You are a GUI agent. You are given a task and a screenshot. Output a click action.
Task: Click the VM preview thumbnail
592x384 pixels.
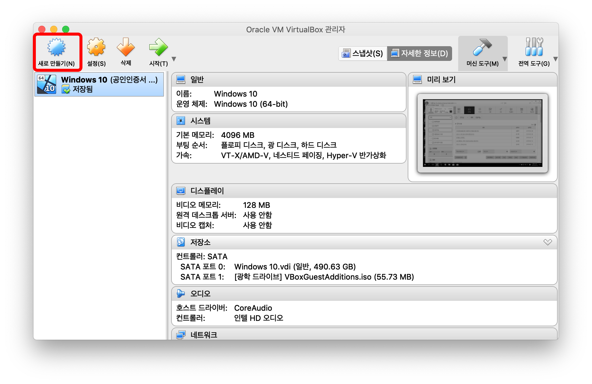[482, 133]
